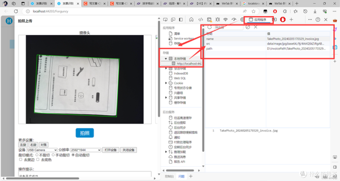Open the DevTools customize ellipsis menu

click(310, 20)
